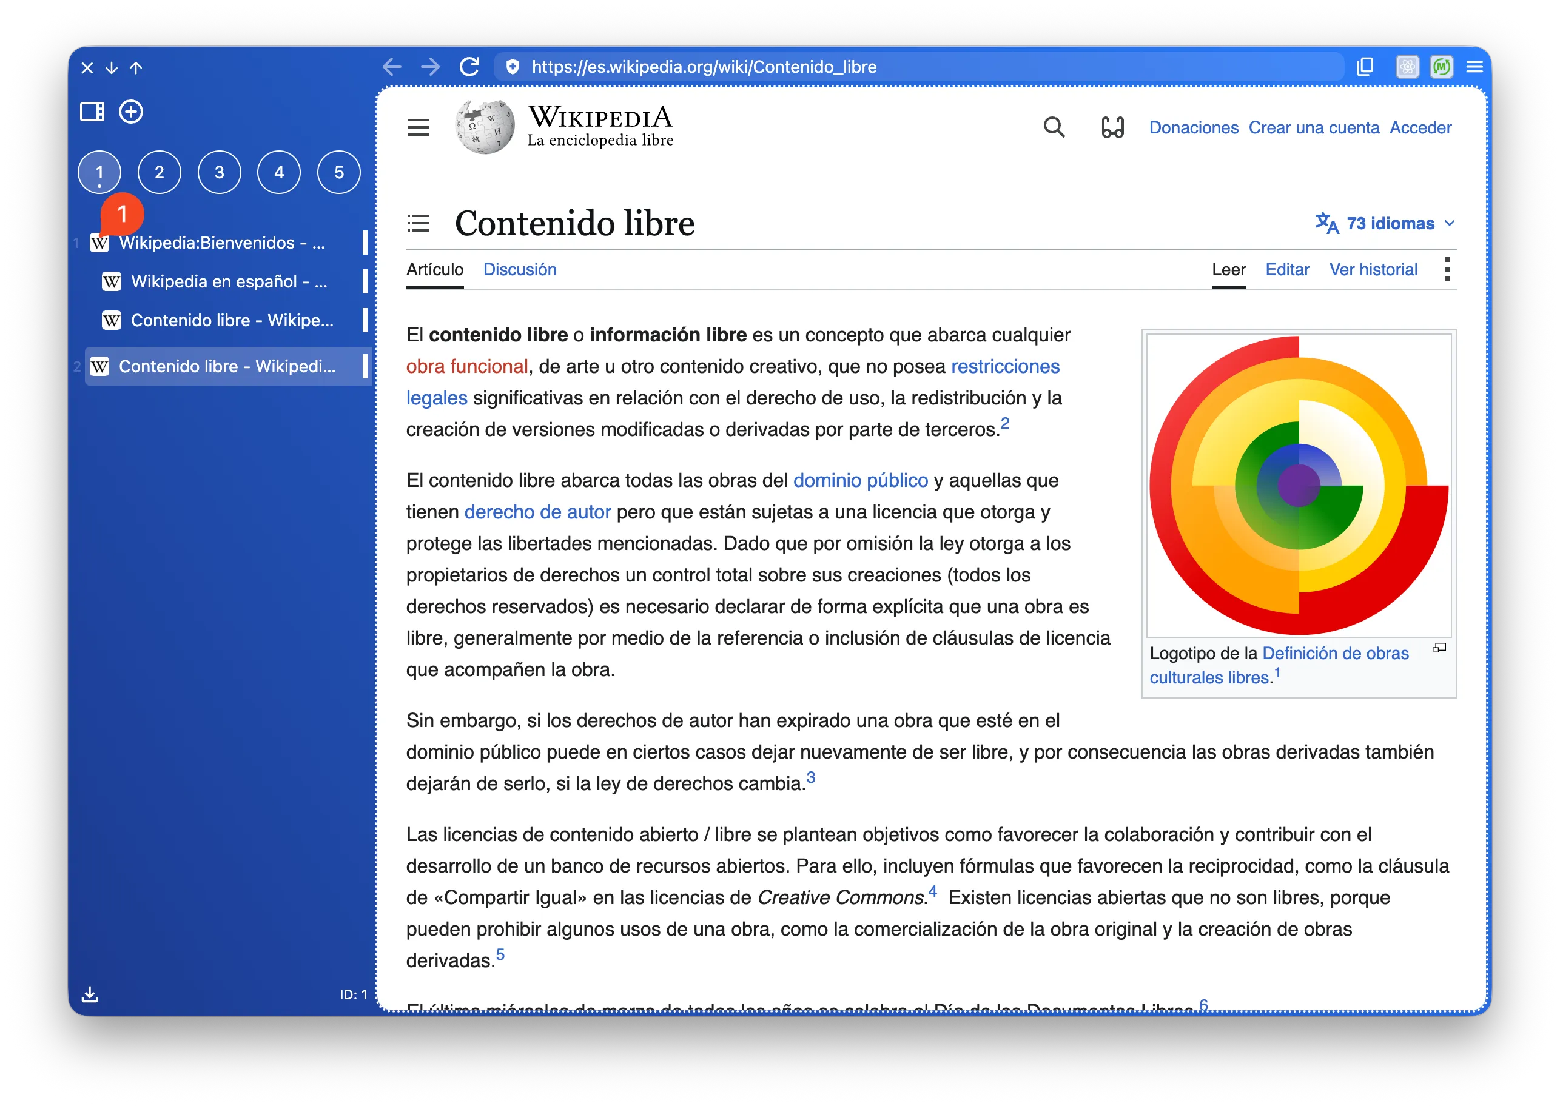Image resolution: width=1560 pixels, height=1106 pixels.
Task: Follow the restricciones legales link
Action: coord(1005,366)
